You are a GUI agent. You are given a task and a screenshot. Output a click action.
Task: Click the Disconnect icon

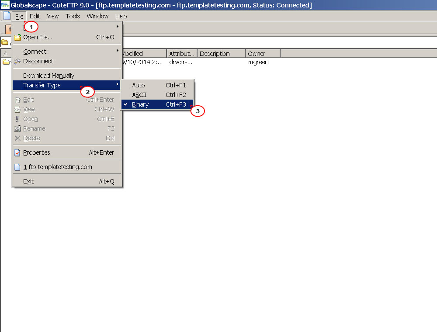click(17, 62)
